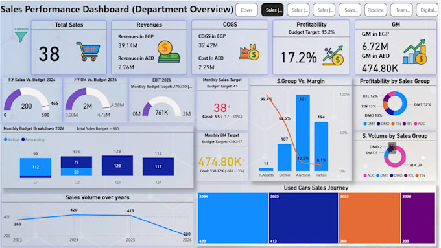Click the red 38 Monthly Sales Target value
Screen dimensions: 441x248
pyautogui.click(x=220, y=108)
